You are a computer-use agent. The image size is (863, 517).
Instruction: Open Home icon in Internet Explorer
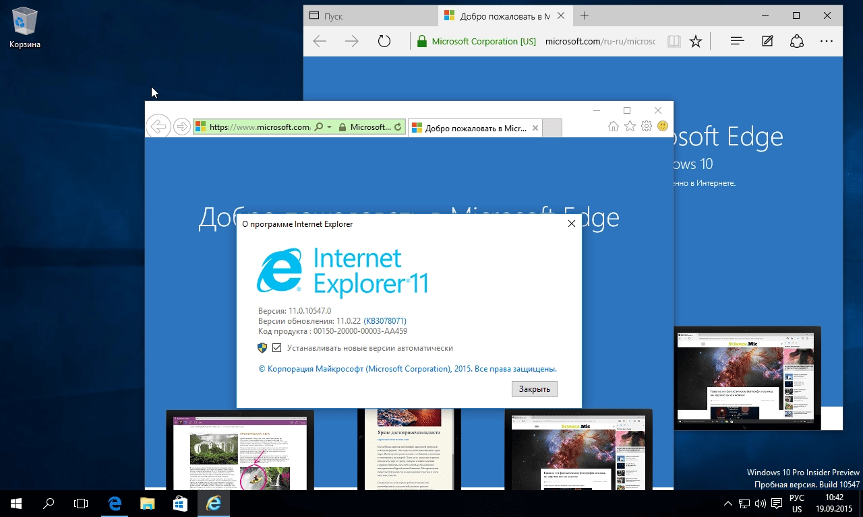point(614,126)
